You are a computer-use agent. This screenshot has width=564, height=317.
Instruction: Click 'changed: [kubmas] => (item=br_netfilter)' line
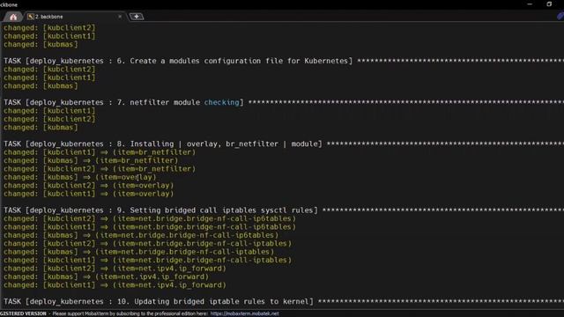(91, 160)
